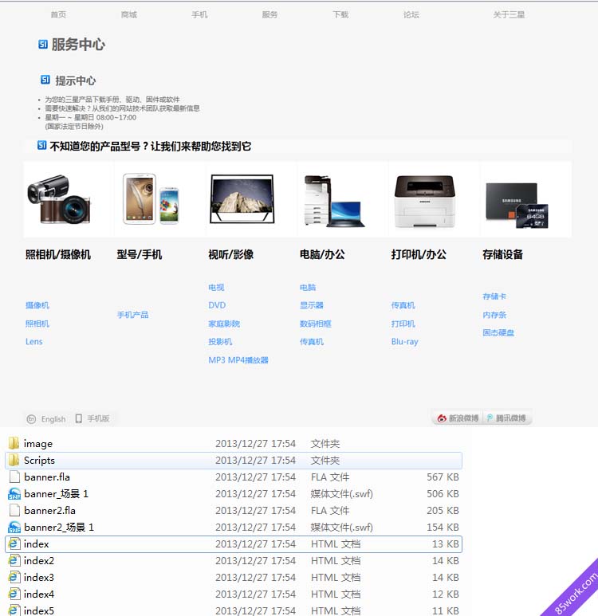Open the 首页 navigation item
Viewport: 598px width, 616px height.
(x=58, y=14)
